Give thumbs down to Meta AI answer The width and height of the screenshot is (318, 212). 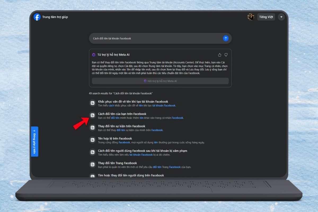[x=226, y=55]
